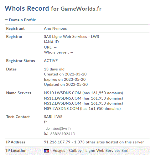Image resolution: width=150 pixels, height=155 pixels.
Task: Click the Domain Profile heading text
Action: tap(23, 20)
